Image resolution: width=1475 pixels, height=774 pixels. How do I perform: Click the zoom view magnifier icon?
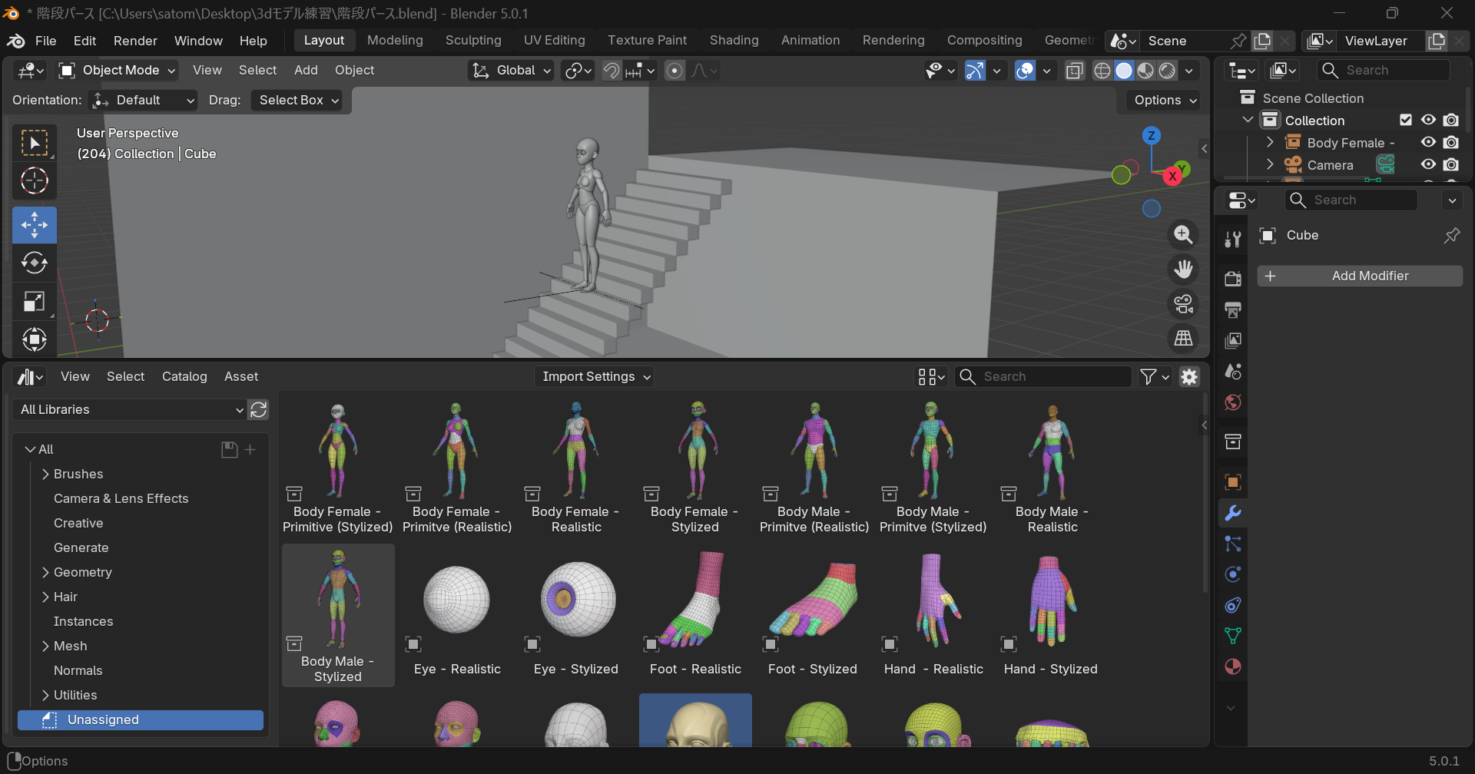(x=1183, y=235)
